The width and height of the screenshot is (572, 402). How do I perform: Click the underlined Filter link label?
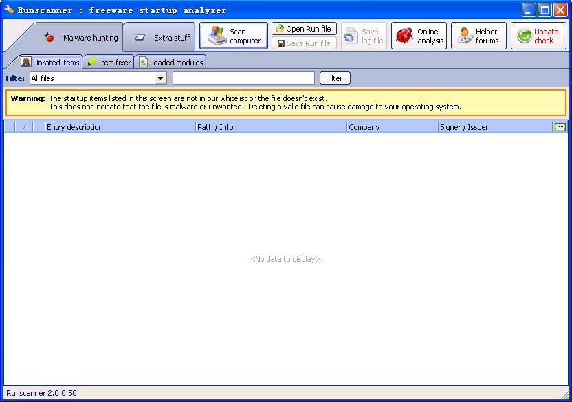[x=15, y=78]
